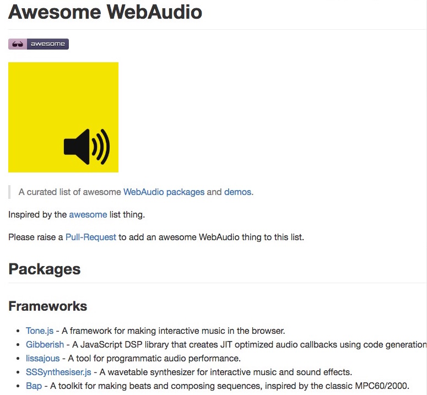Click the sound waves of speaker icon
Image resolution: width=427 pixels, height=395 pixels.
(101, 147)
